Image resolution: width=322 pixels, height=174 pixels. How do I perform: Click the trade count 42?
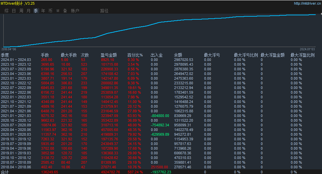point(83,167)
